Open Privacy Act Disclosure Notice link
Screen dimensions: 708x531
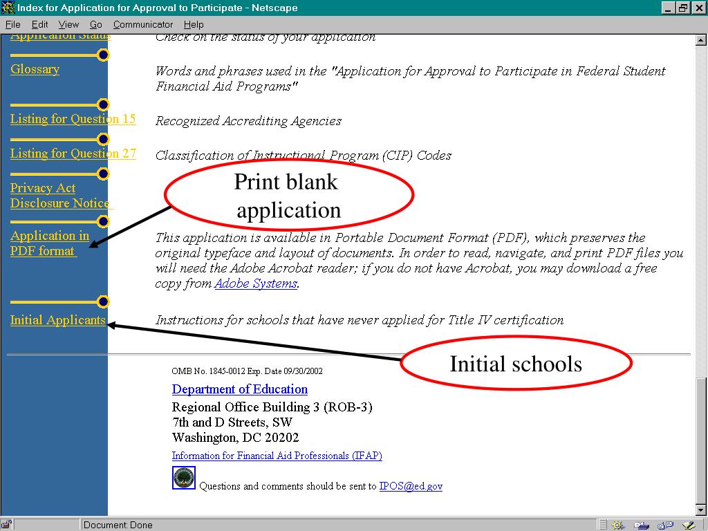tap(61, 196)
